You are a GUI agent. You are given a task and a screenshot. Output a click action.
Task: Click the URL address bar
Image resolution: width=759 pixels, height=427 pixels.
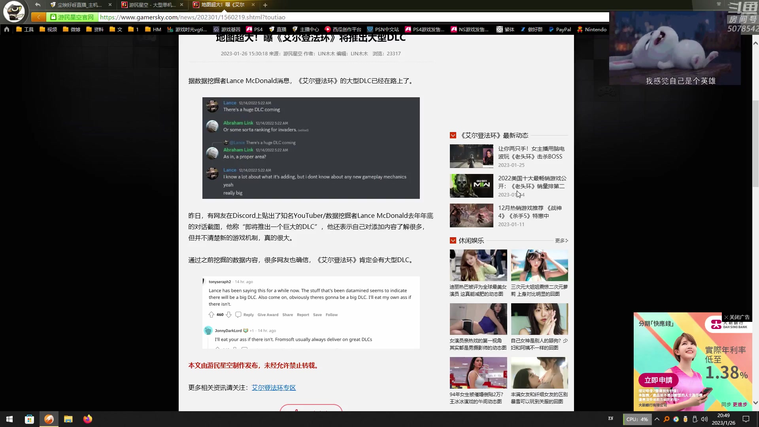[x=354, y=17]
